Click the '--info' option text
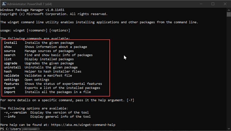Viewport: 231px width, 131px height. pos(10,117)
